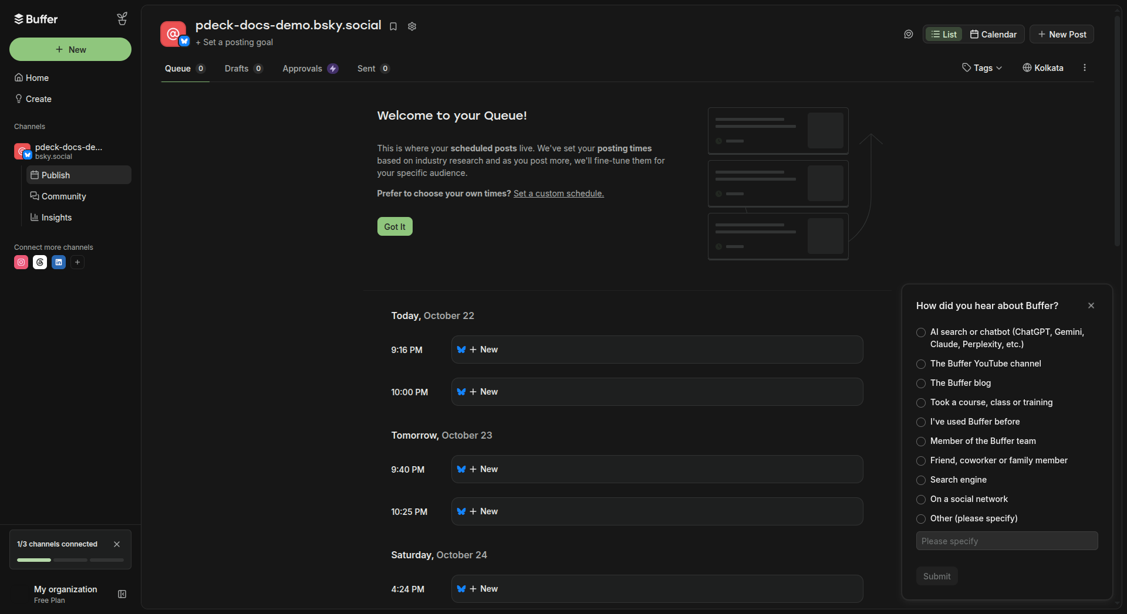Open the three-dot more options menu

point(1085,68)
